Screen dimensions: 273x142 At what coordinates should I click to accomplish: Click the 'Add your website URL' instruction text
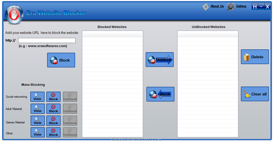[42, 32]
